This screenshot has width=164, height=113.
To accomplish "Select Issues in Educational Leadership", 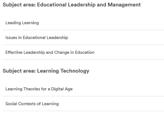I will [x=37, y=38].
